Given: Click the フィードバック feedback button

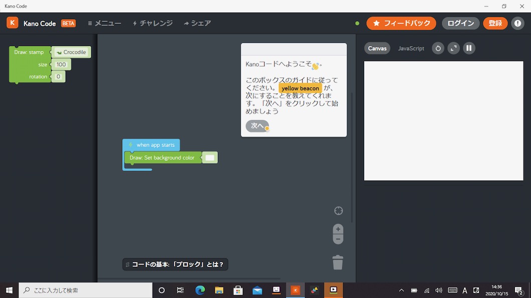Looking at the screenshot, I should (x=401, y=23).
